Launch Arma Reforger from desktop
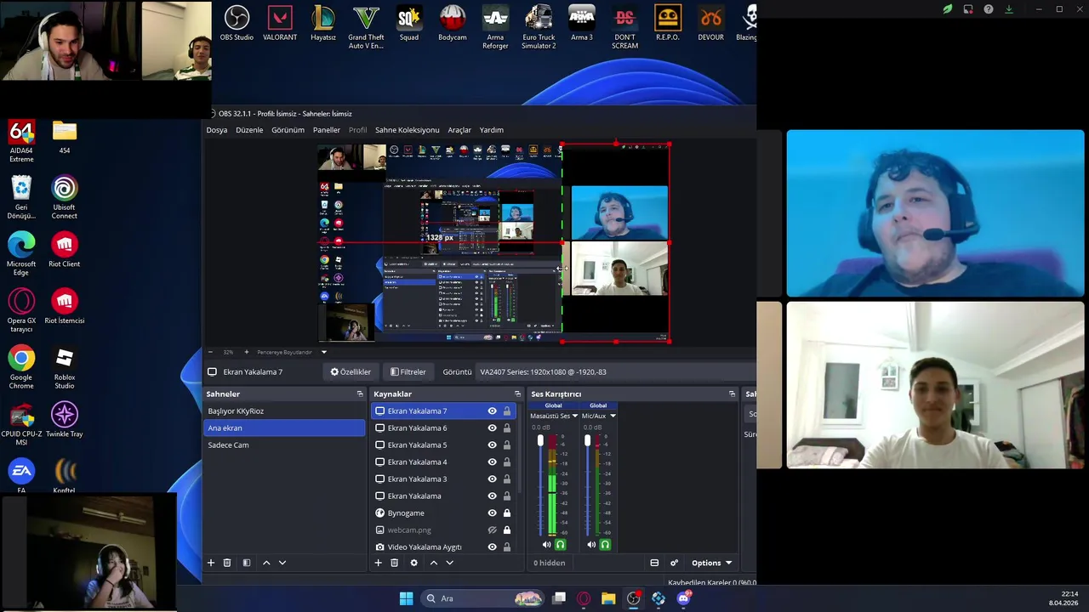This screenshot has width=1089, height=612. 495,27
